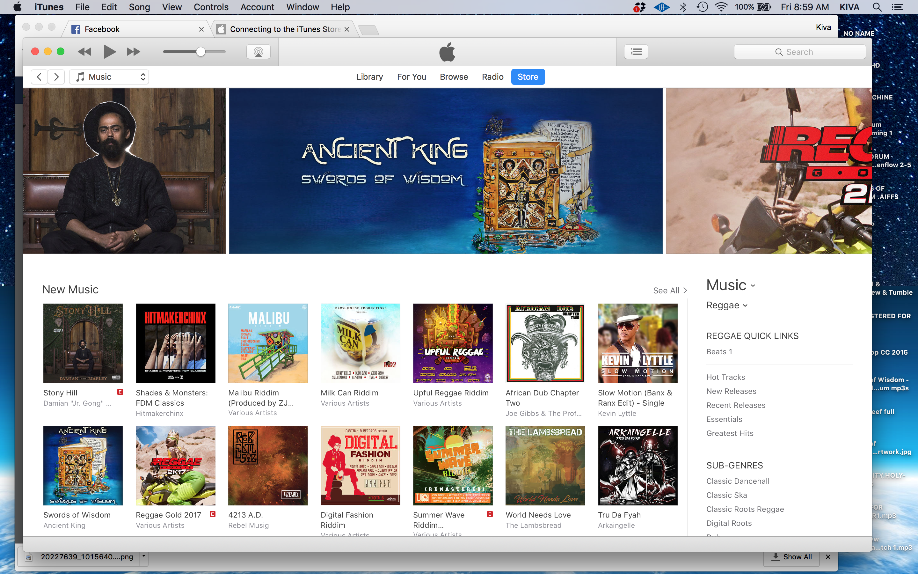918x574 pixels.
Task: Close the Facebook browser tab
Action: click(x=201, y=29)
